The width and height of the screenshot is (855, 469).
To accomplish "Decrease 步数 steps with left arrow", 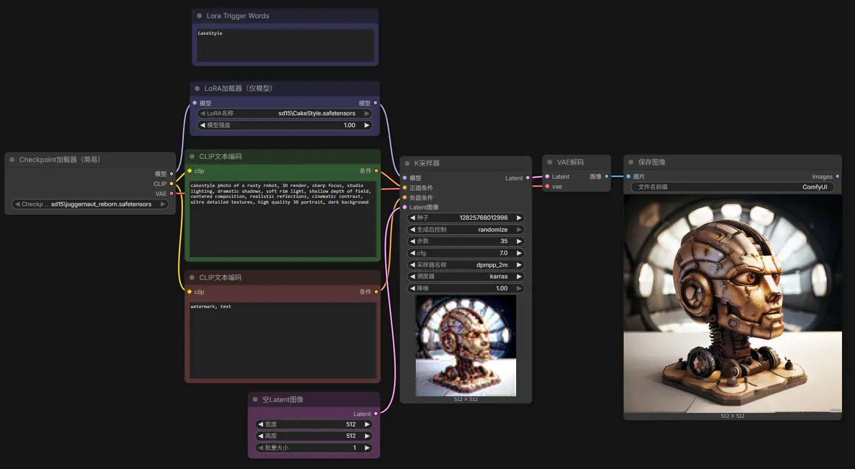I will (413, 241).
